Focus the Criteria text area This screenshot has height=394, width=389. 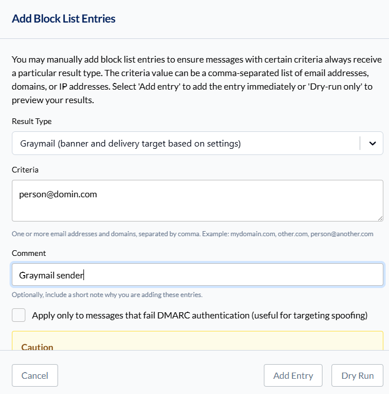coord(197,201)
